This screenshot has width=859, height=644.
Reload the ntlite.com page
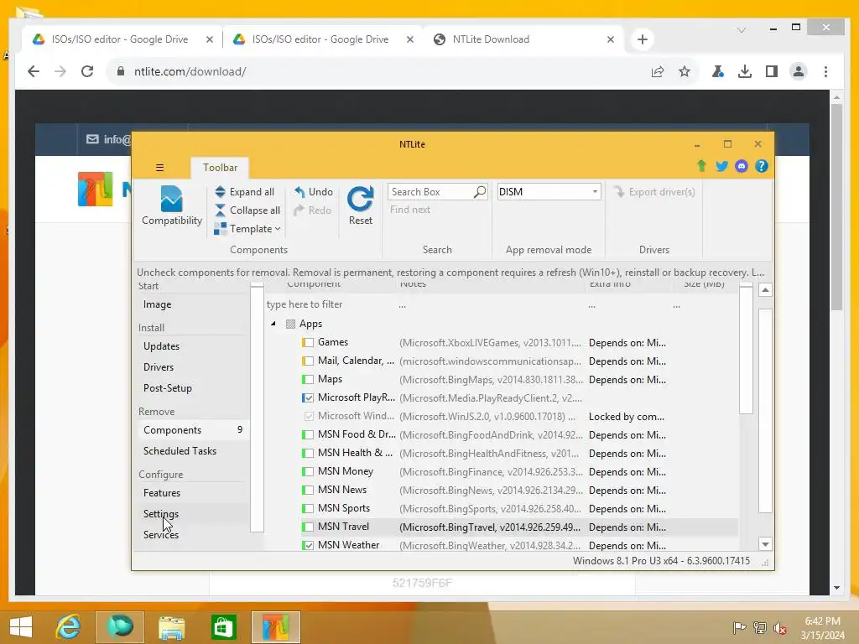tap(87, 71)
